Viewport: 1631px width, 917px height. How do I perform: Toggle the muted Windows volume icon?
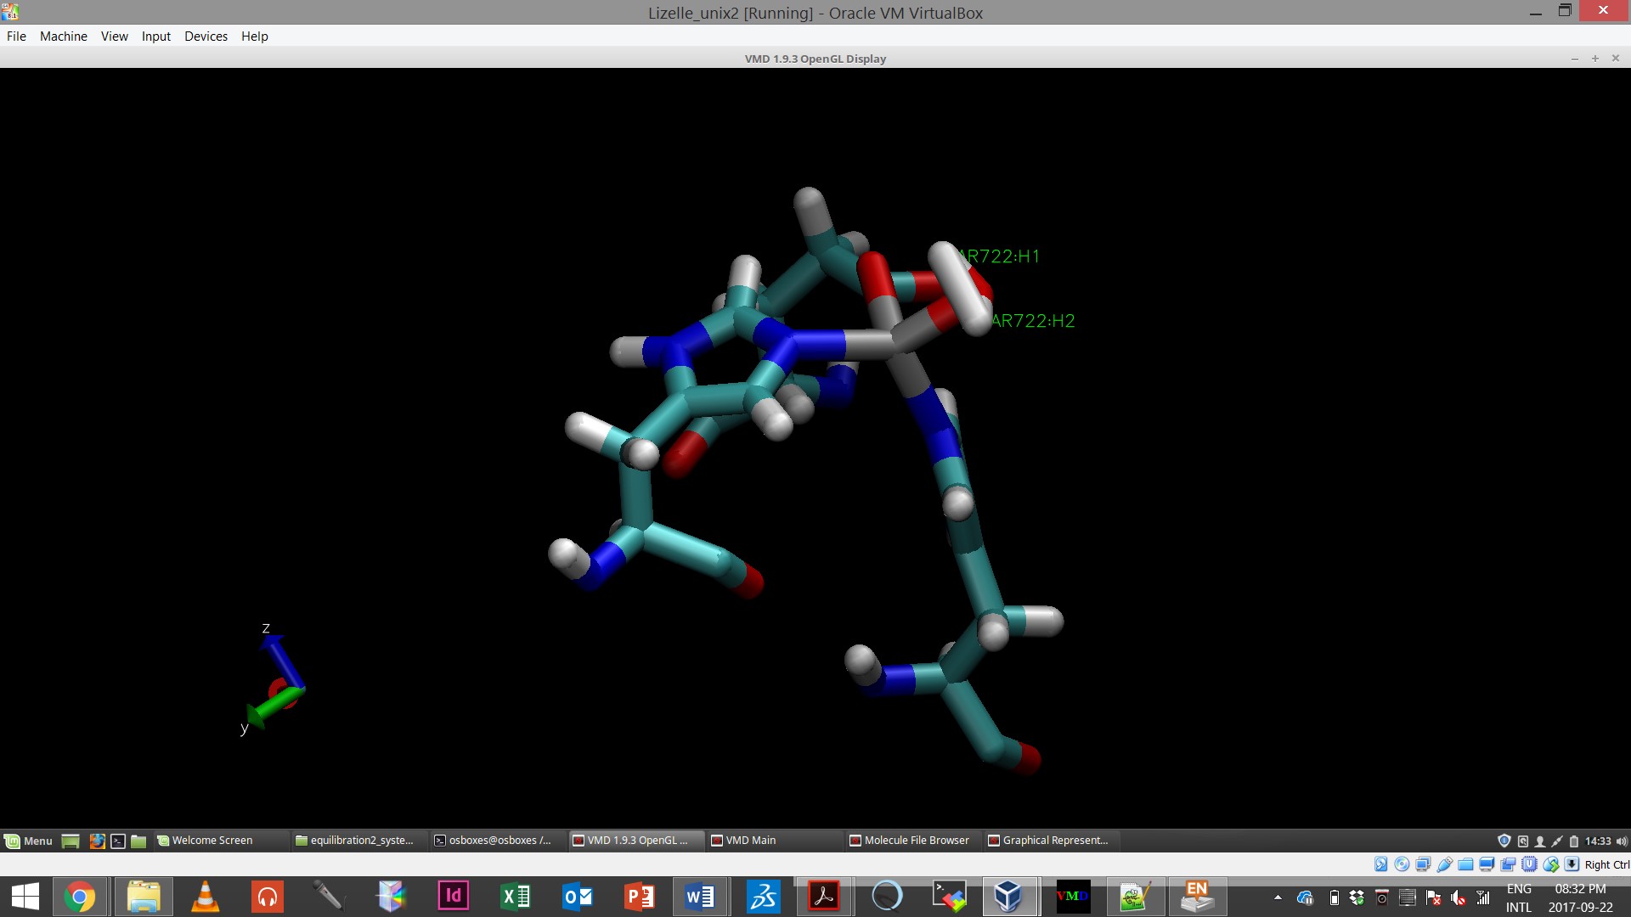(1459, 897)
